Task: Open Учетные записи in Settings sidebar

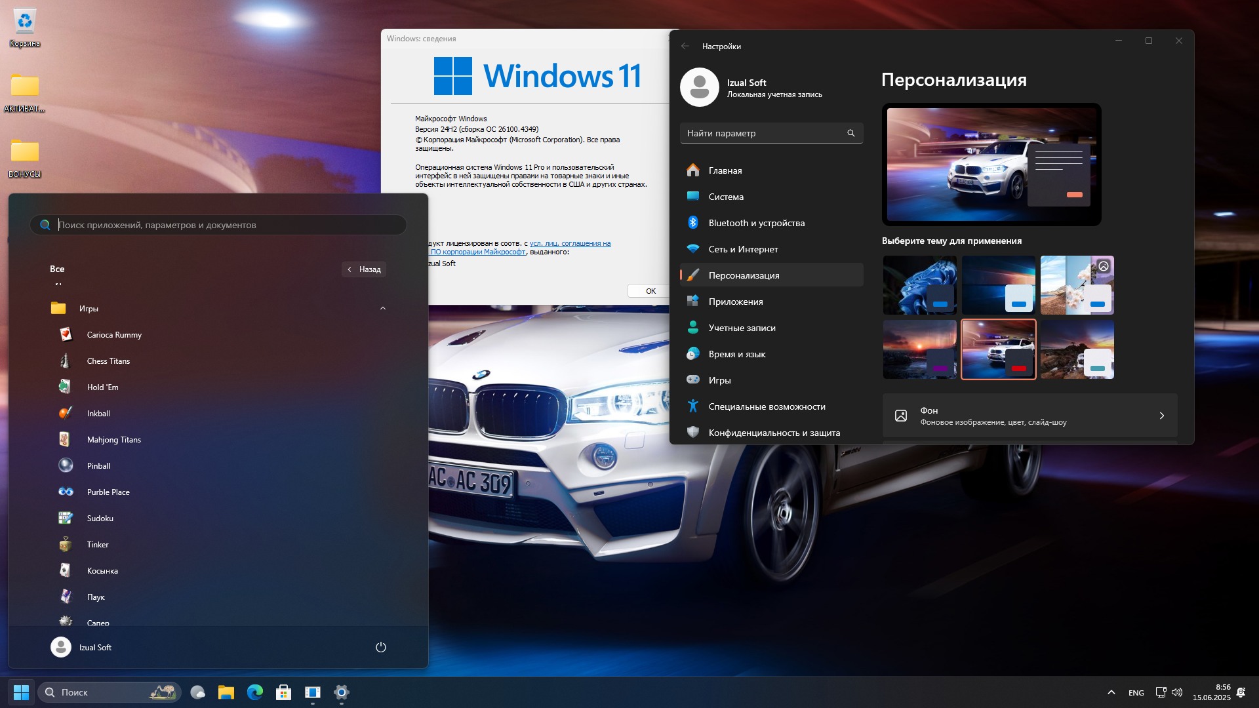Action: click(771, 328)
